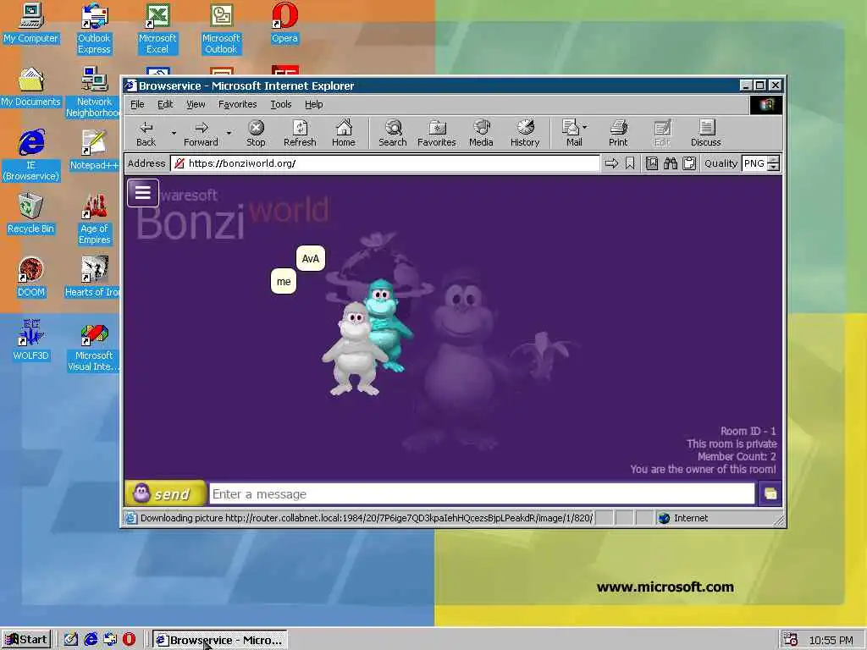Click the Forward navigation button

click(x=201, y=133)
